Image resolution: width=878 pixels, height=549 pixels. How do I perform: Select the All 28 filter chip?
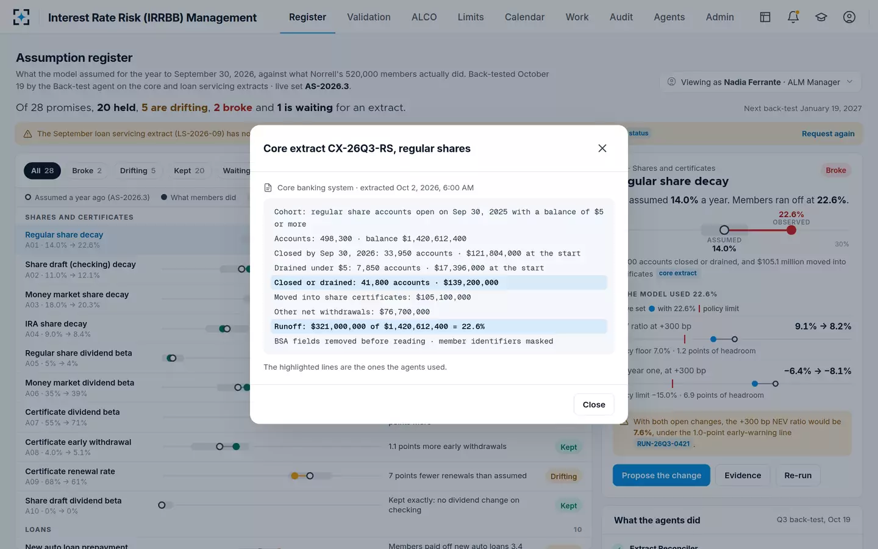(43, 171)
